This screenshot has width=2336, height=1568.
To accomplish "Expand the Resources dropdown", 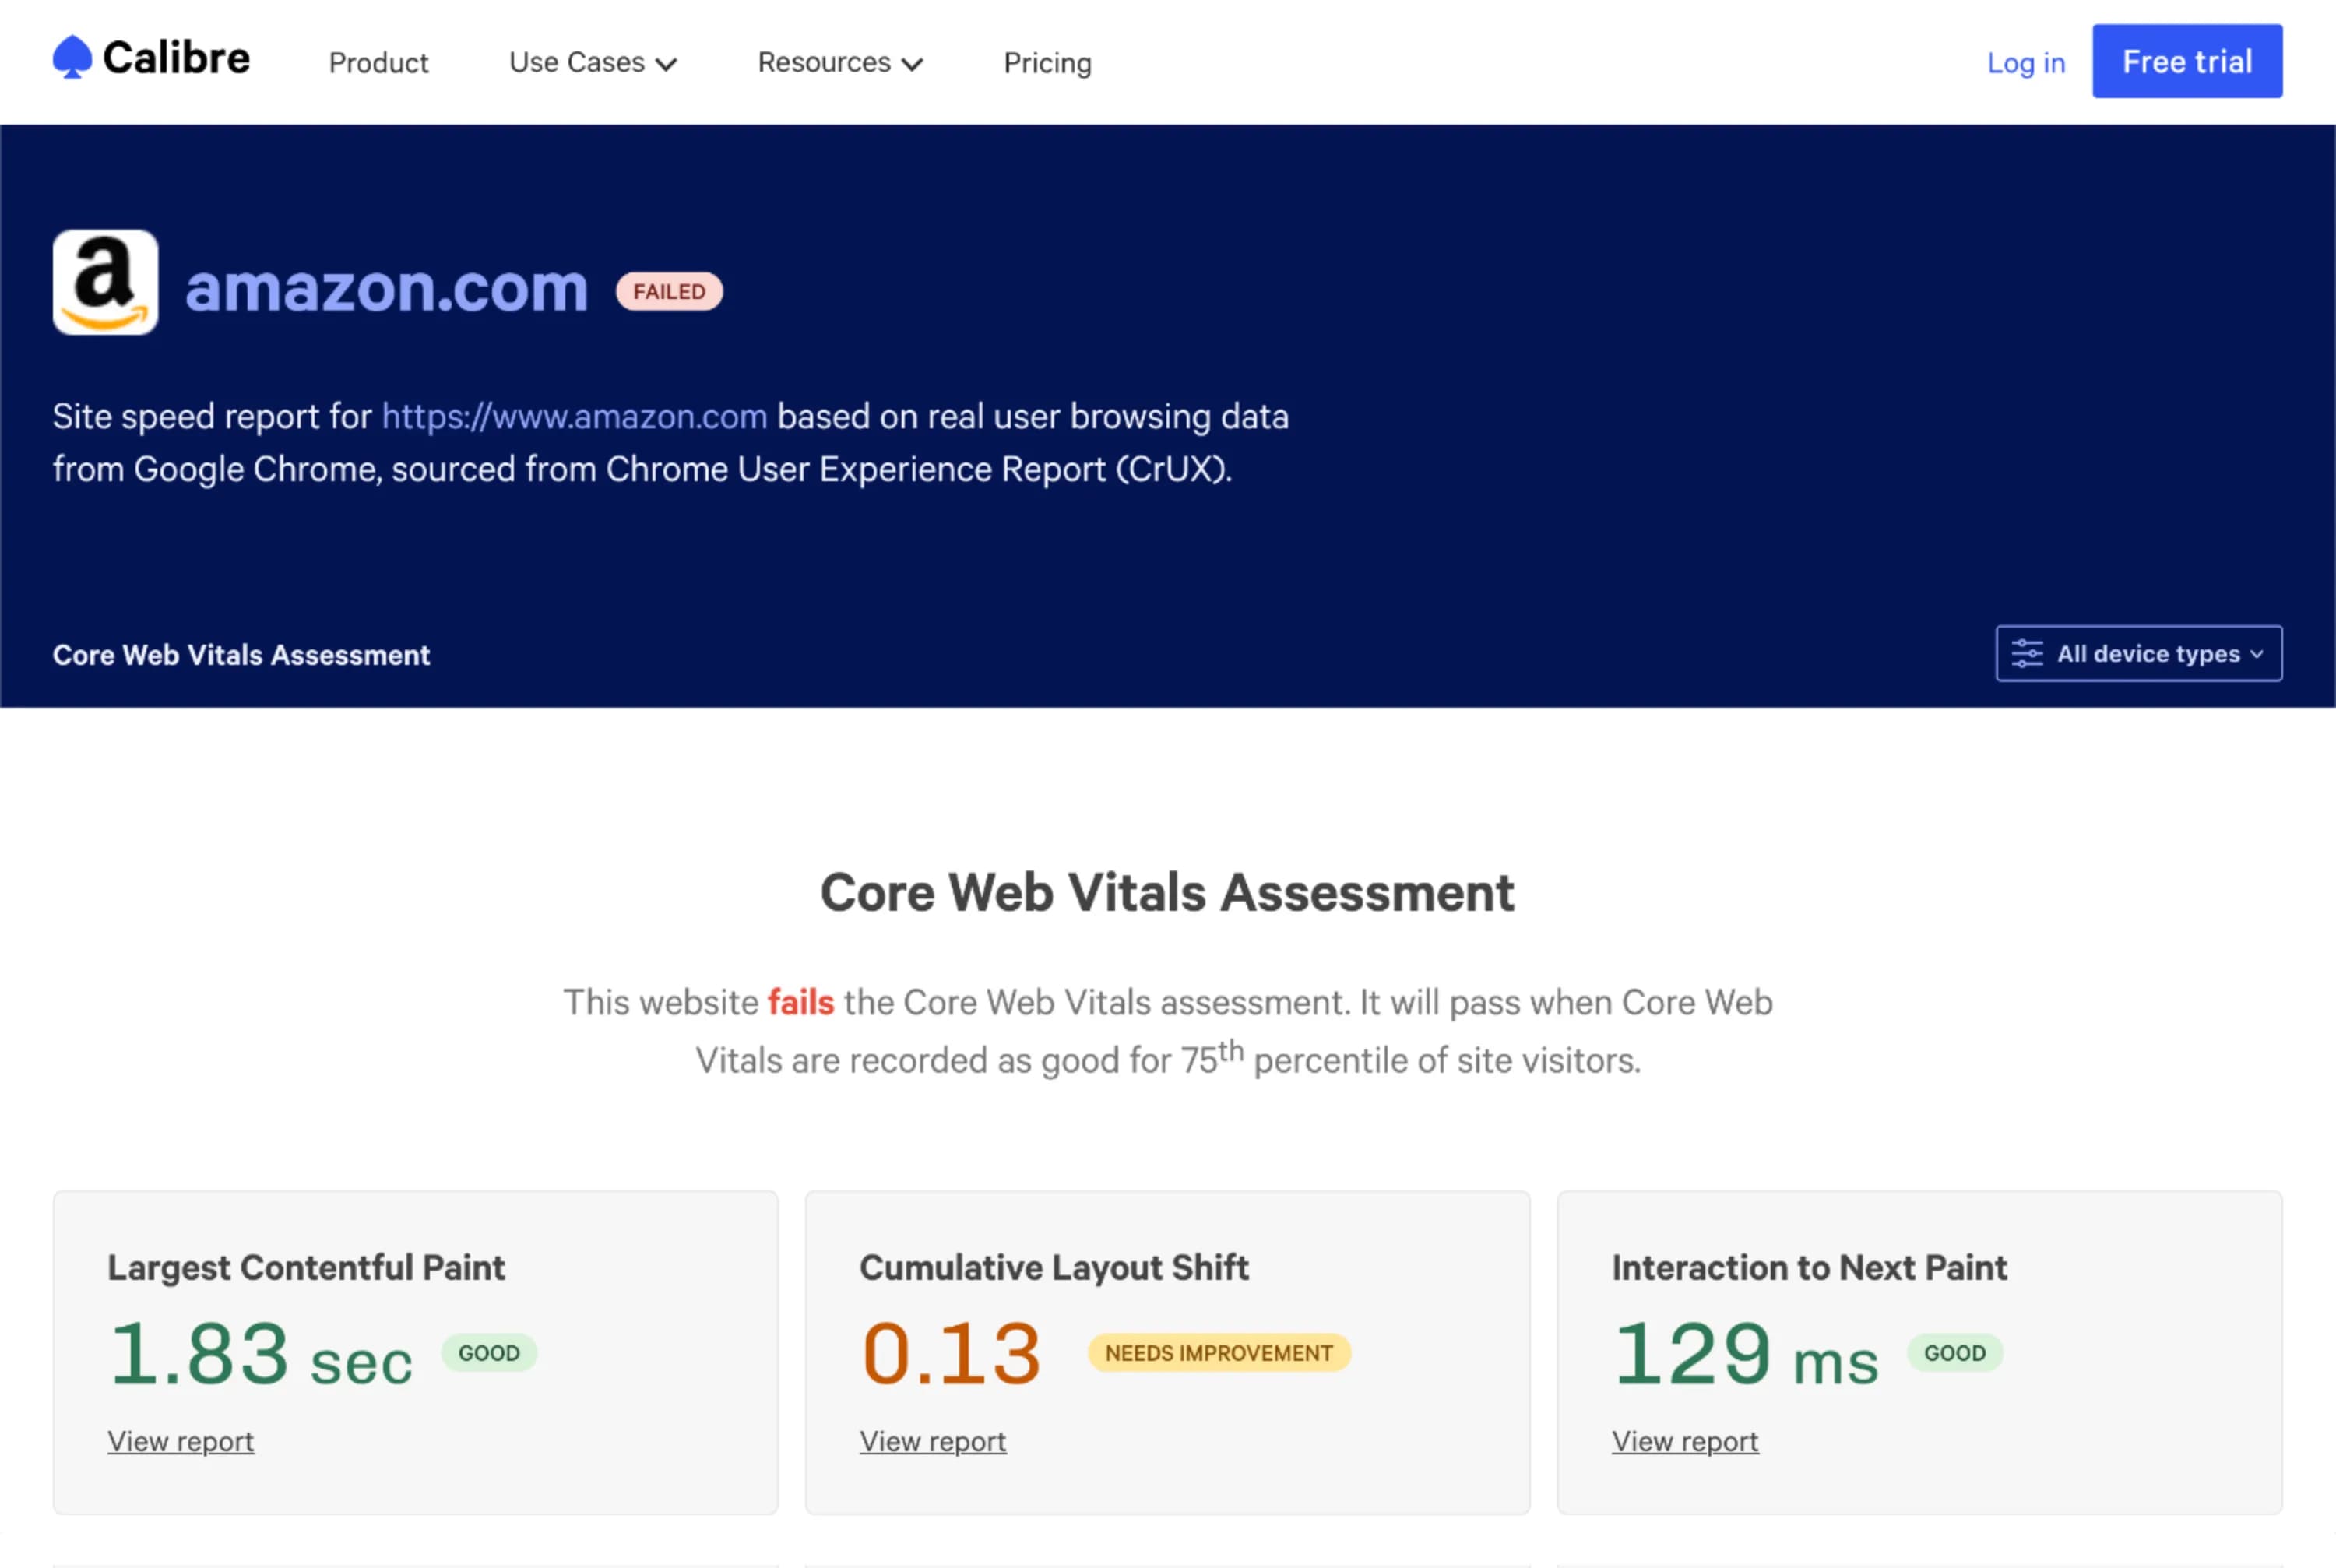I will [x=839, y=62].
